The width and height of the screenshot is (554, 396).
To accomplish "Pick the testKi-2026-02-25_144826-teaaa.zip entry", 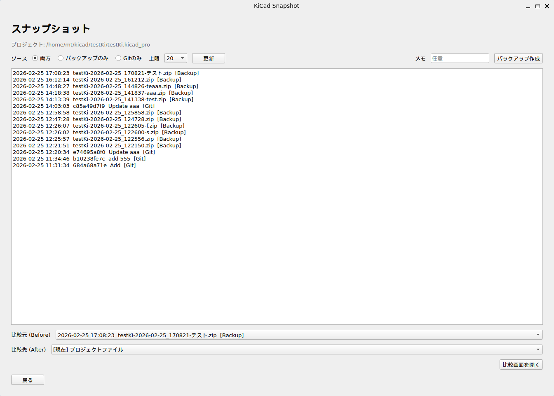I will pyautogui.click(x=106, y=86).
